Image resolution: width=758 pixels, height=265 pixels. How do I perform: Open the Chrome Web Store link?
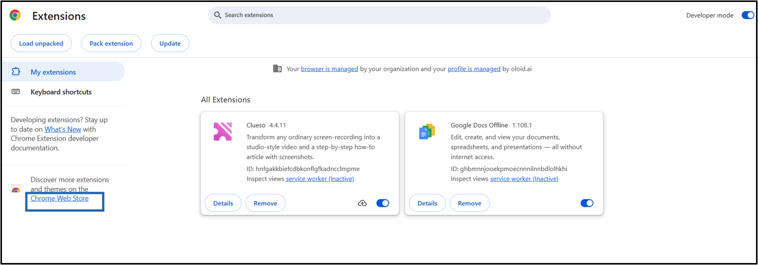click(x=59, y=198)
